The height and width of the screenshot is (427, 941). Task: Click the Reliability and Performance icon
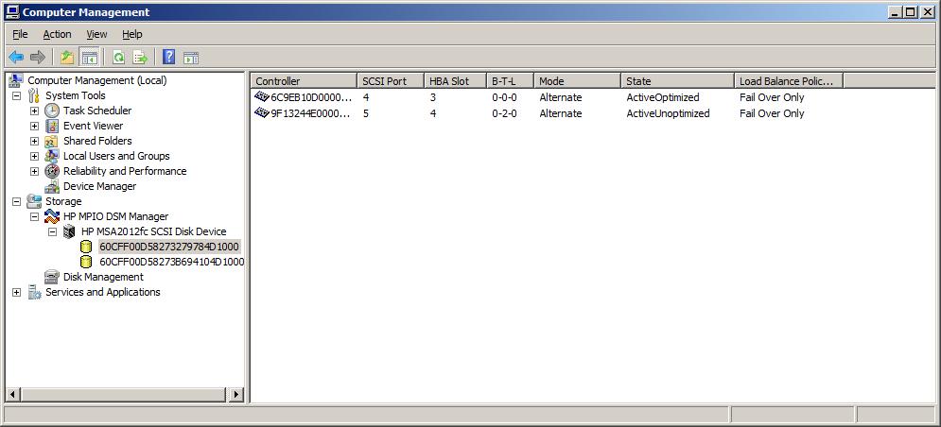coord(52,171)
